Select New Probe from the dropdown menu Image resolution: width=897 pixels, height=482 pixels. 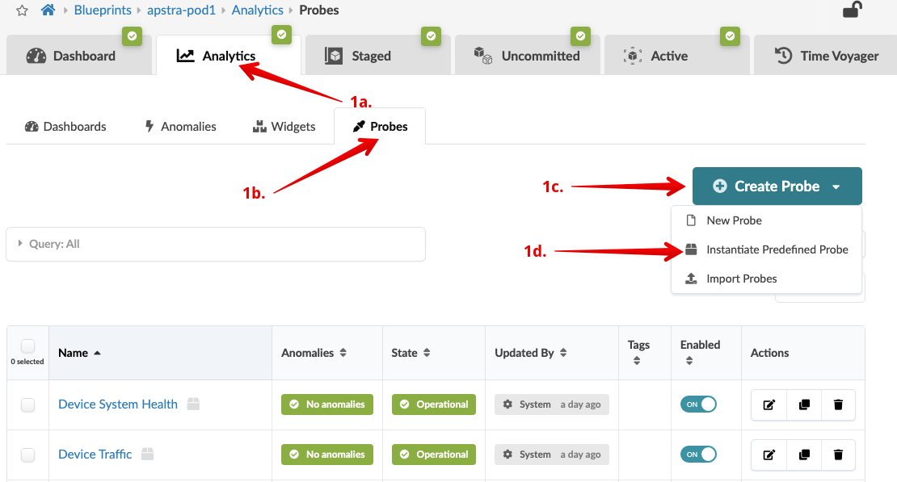point(734,220)
